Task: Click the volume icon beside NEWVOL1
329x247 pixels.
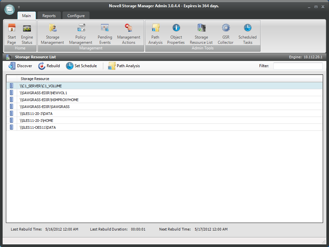Action: pos(12,93)
